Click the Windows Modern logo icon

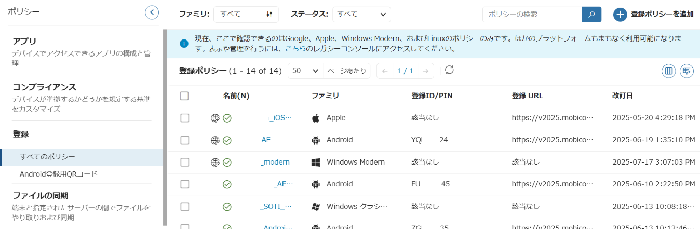click(x=316, y=162)
